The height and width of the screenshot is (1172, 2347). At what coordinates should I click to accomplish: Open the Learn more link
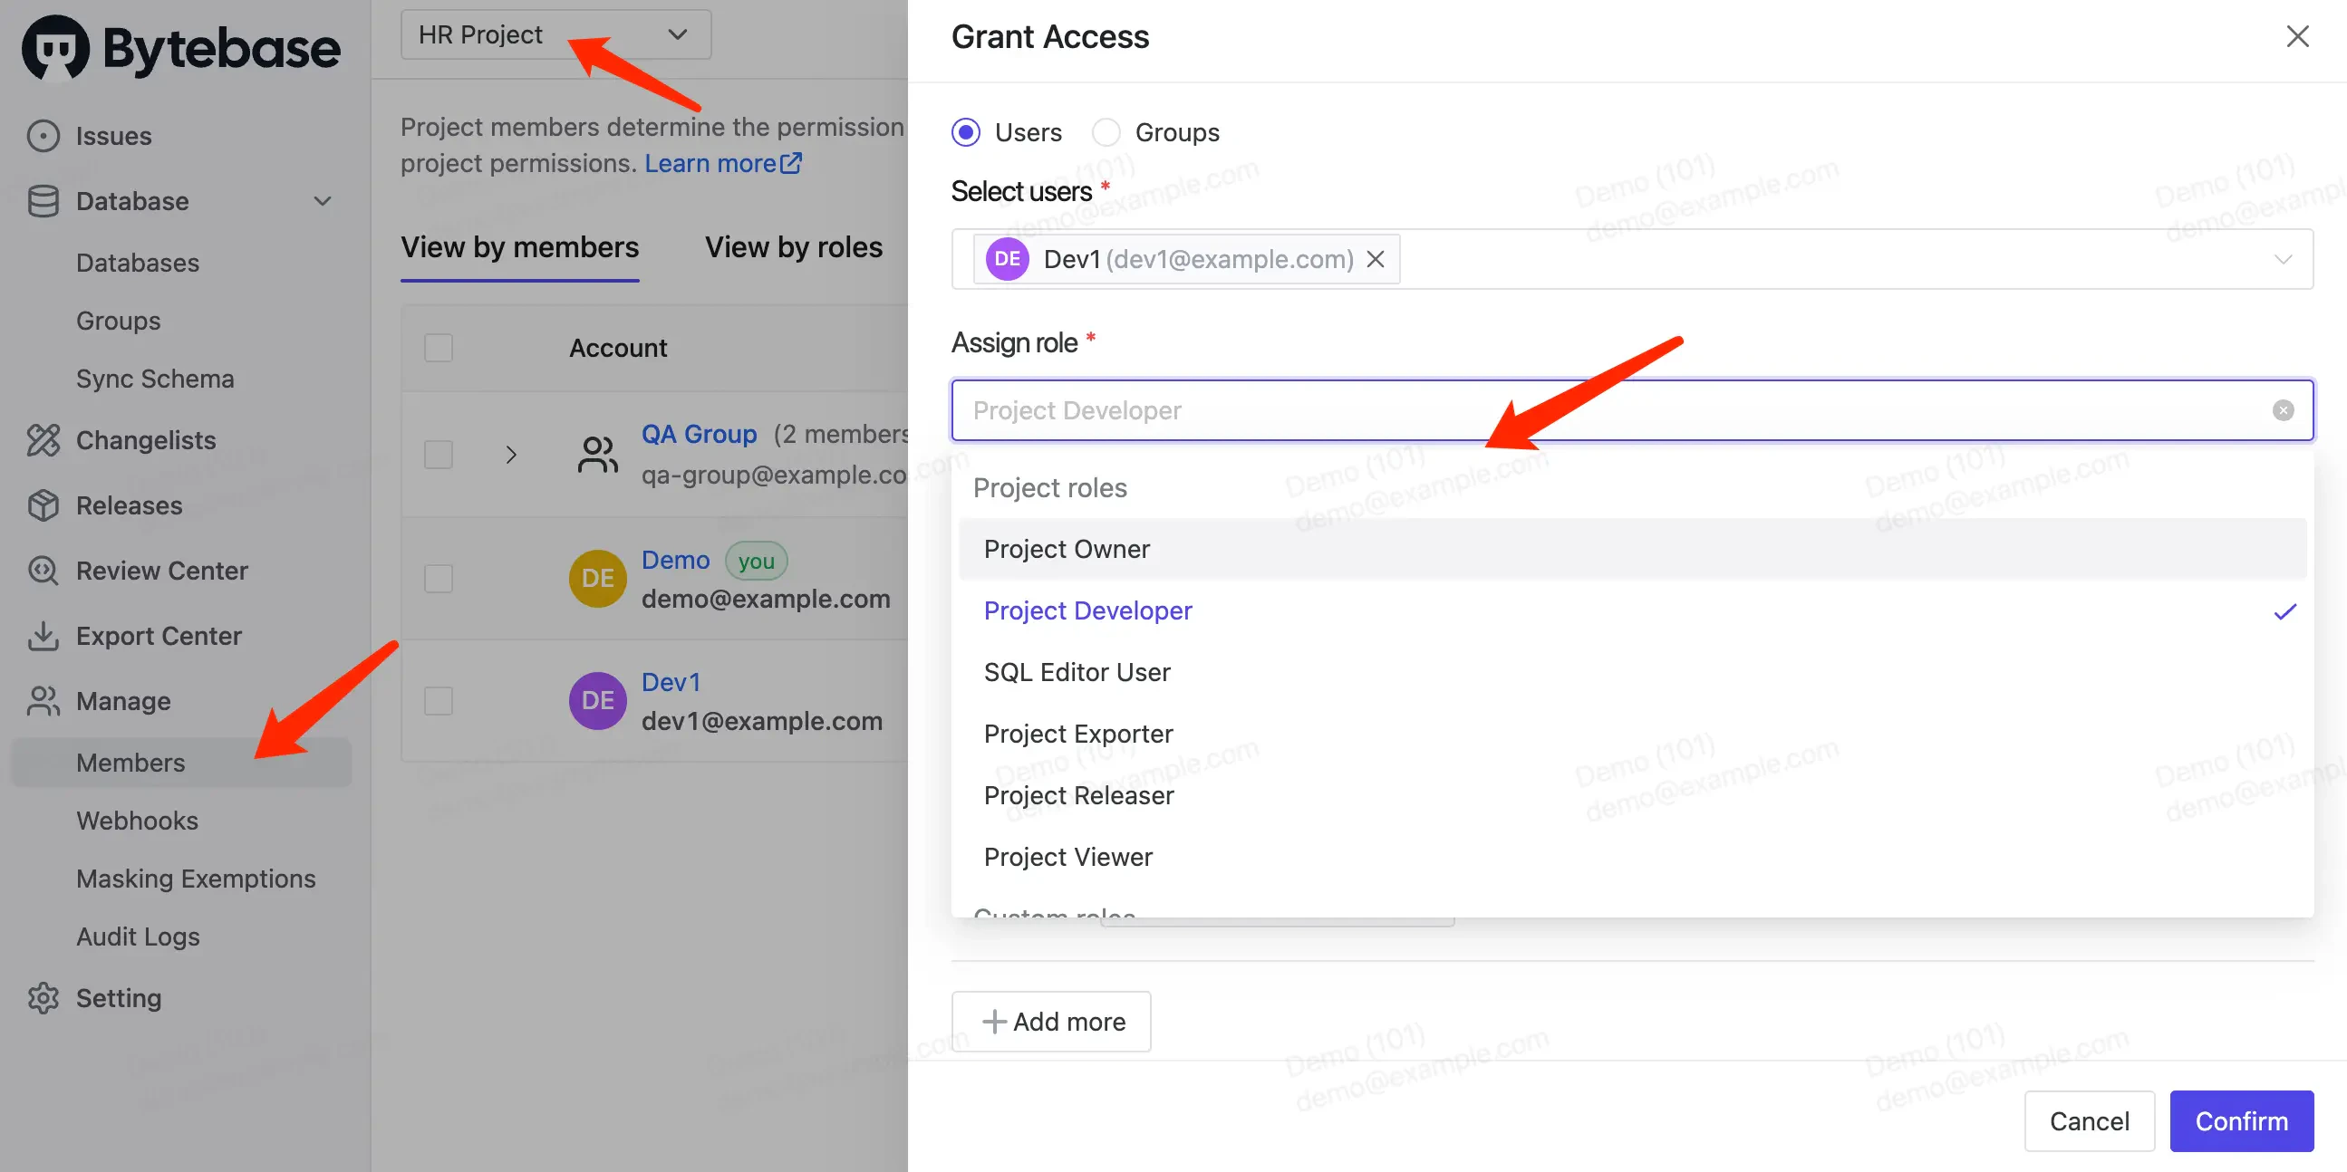pos(712,162)
